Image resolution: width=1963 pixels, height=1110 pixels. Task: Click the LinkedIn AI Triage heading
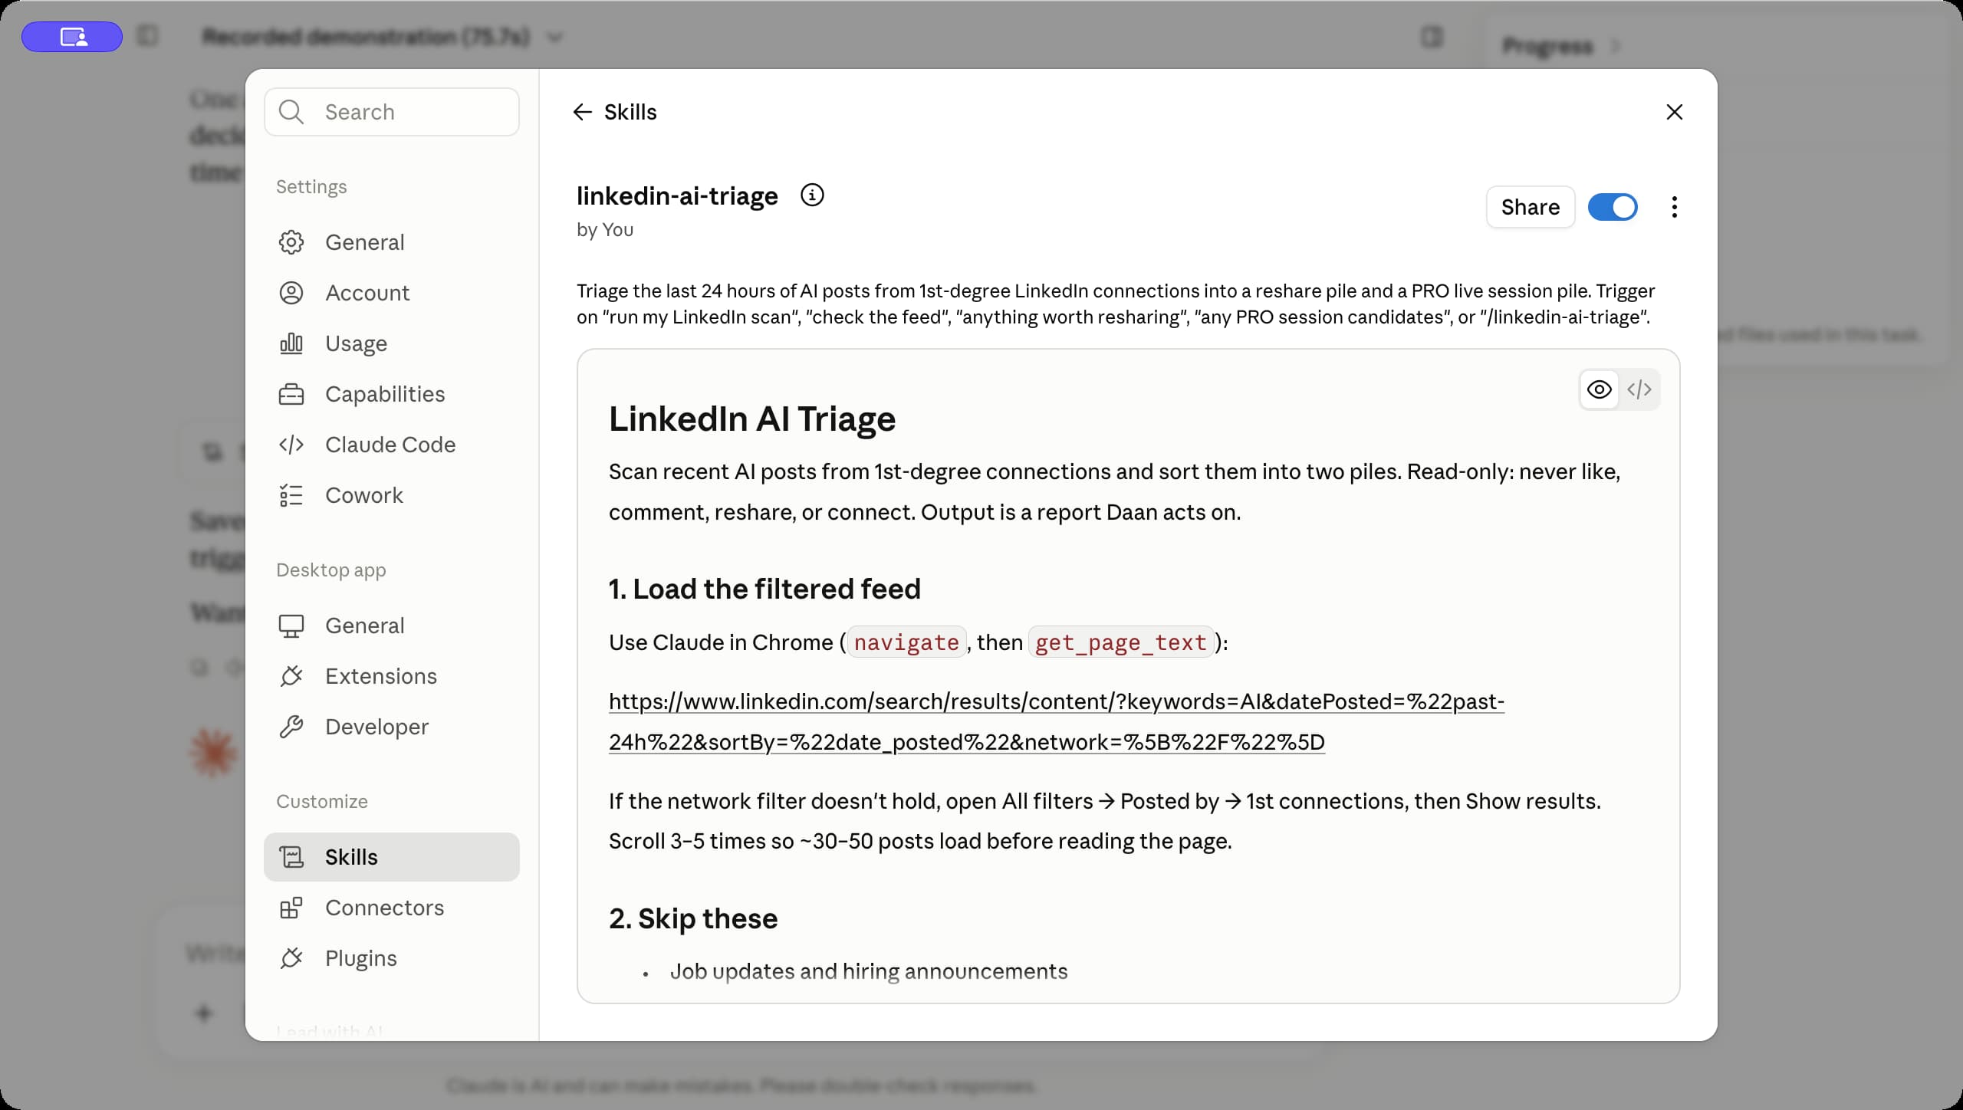(x=752, y=419)
